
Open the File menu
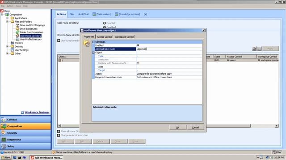(3, 6)
